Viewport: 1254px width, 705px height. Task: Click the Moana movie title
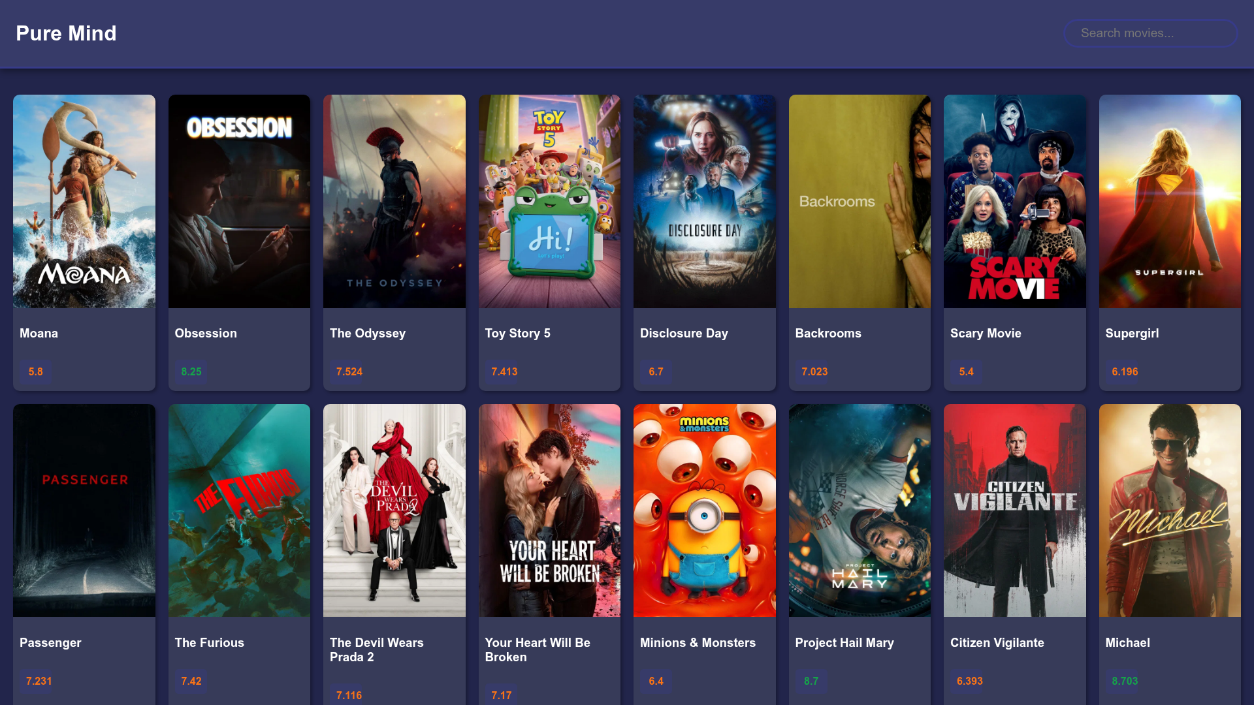pos(39,333)
